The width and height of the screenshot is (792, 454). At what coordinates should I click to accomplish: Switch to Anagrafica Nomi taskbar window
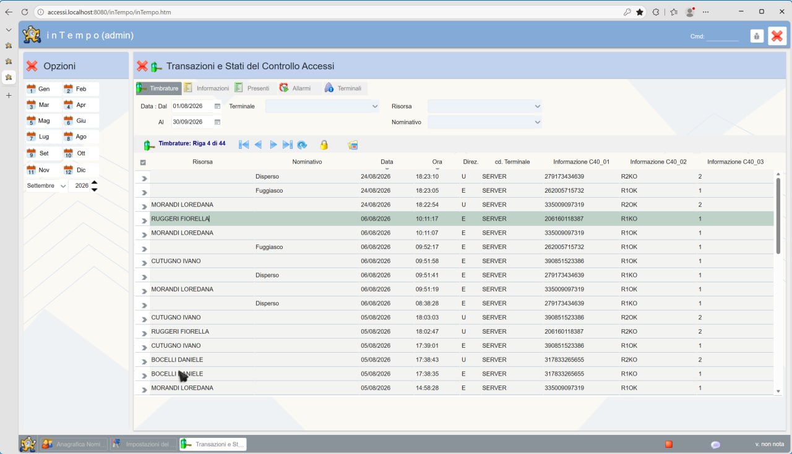tap(74, 444)
